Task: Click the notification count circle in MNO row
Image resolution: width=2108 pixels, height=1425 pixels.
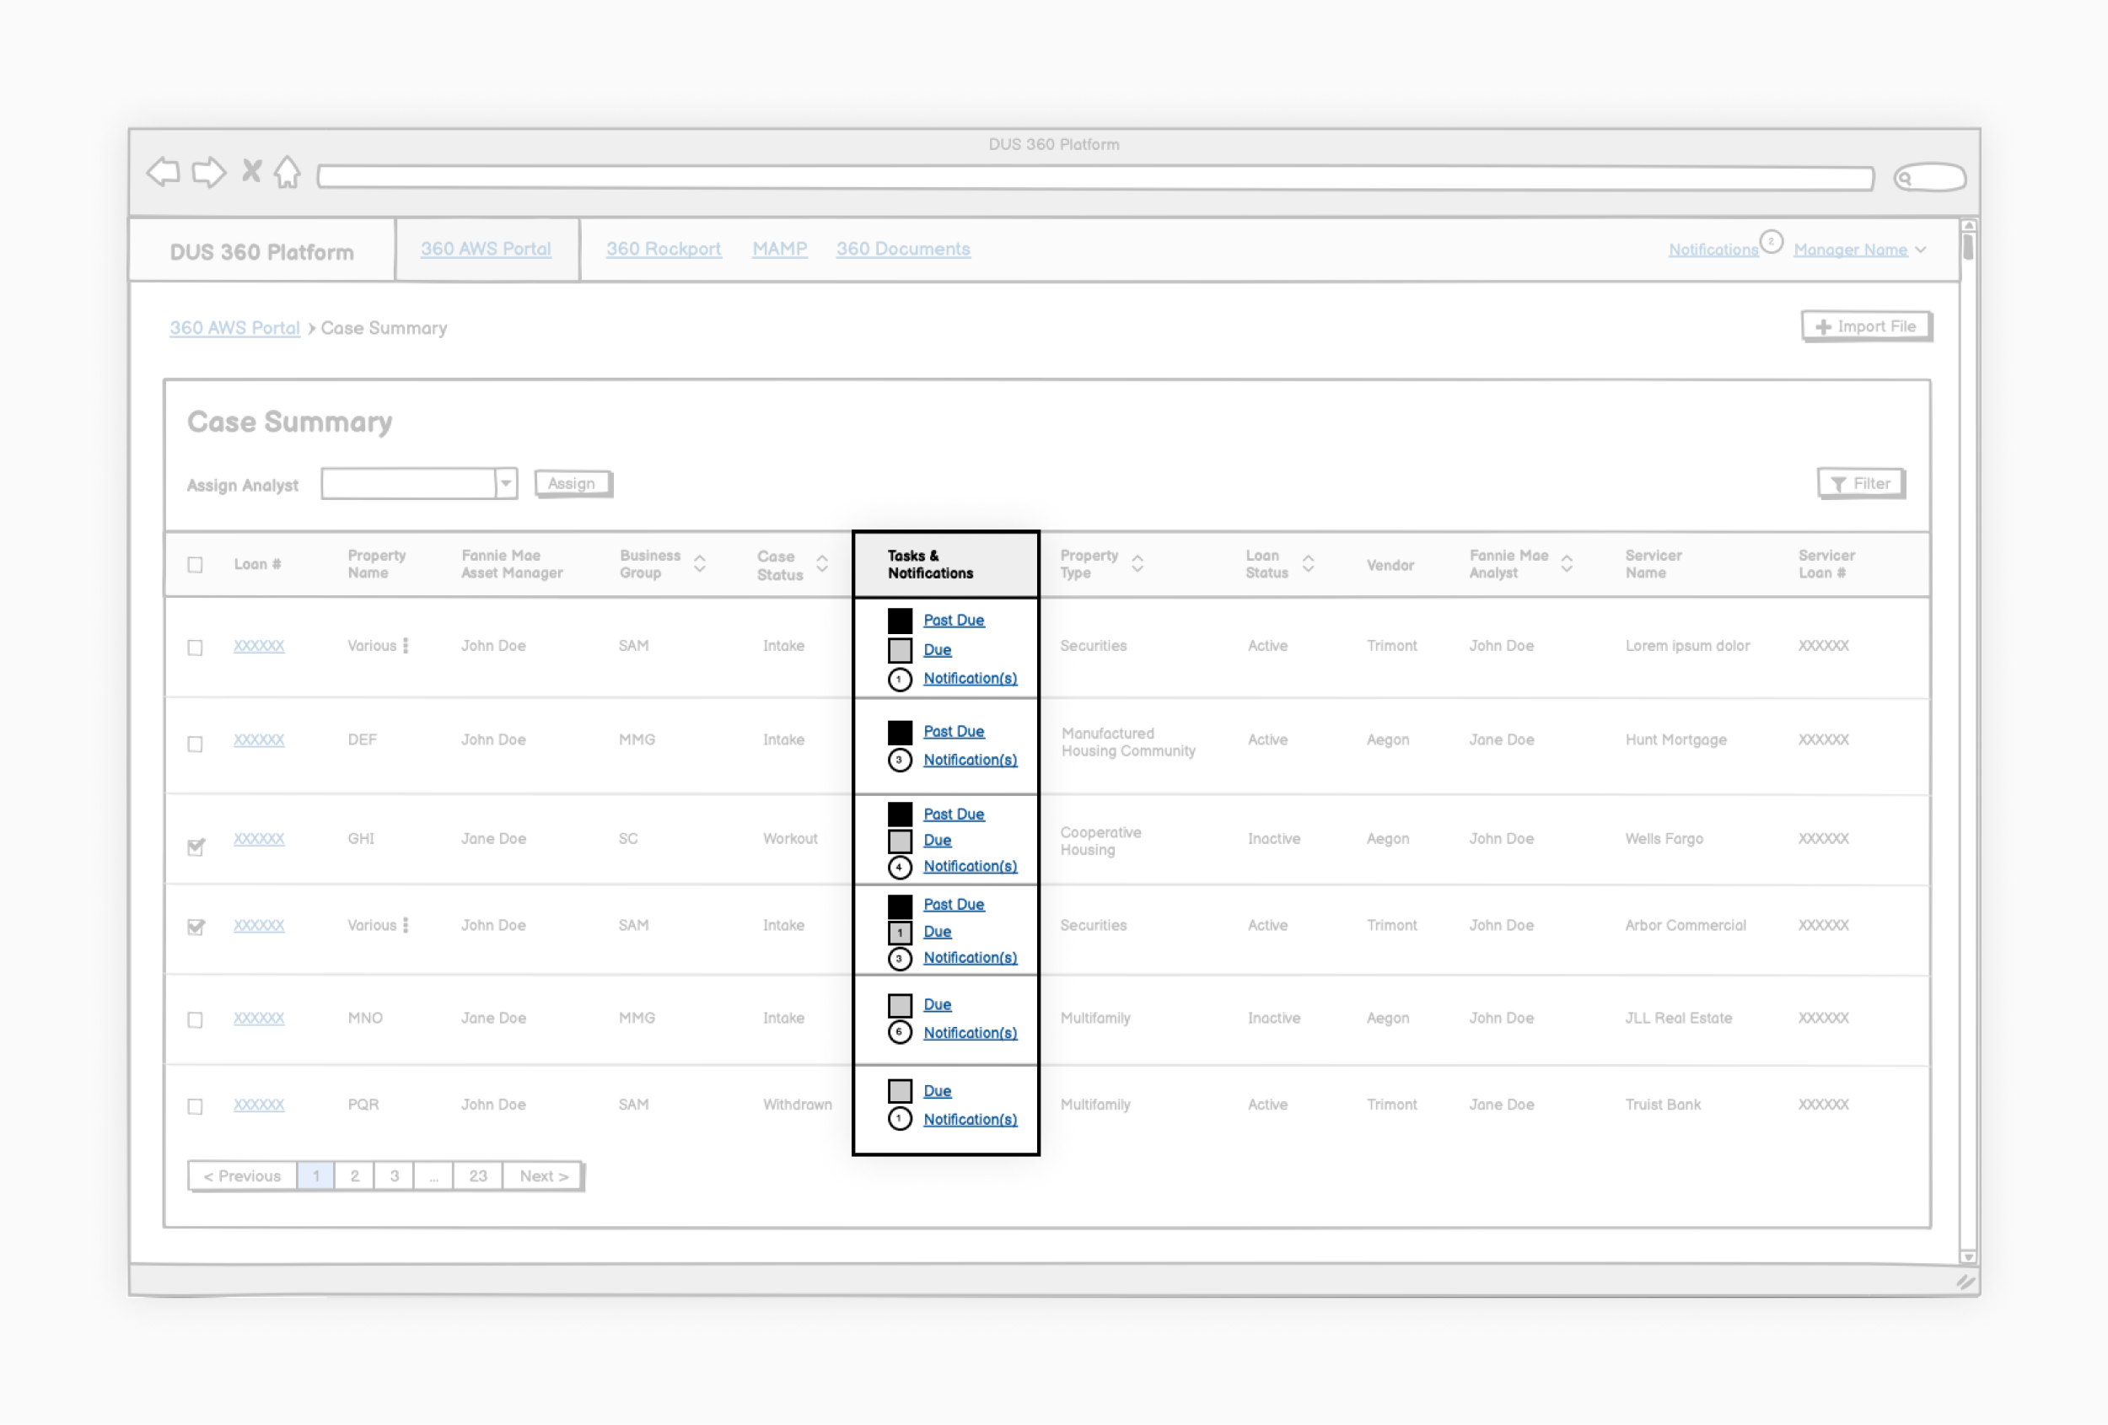Action: 899,1032
